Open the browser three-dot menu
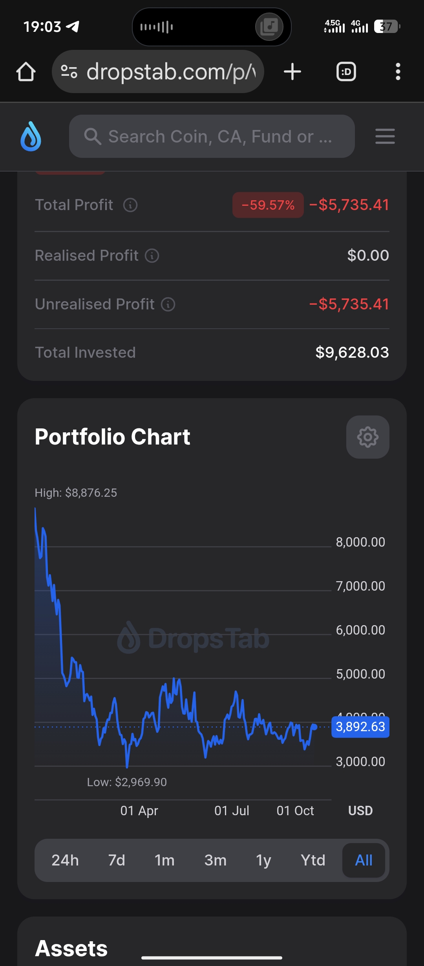 [398, 72]
